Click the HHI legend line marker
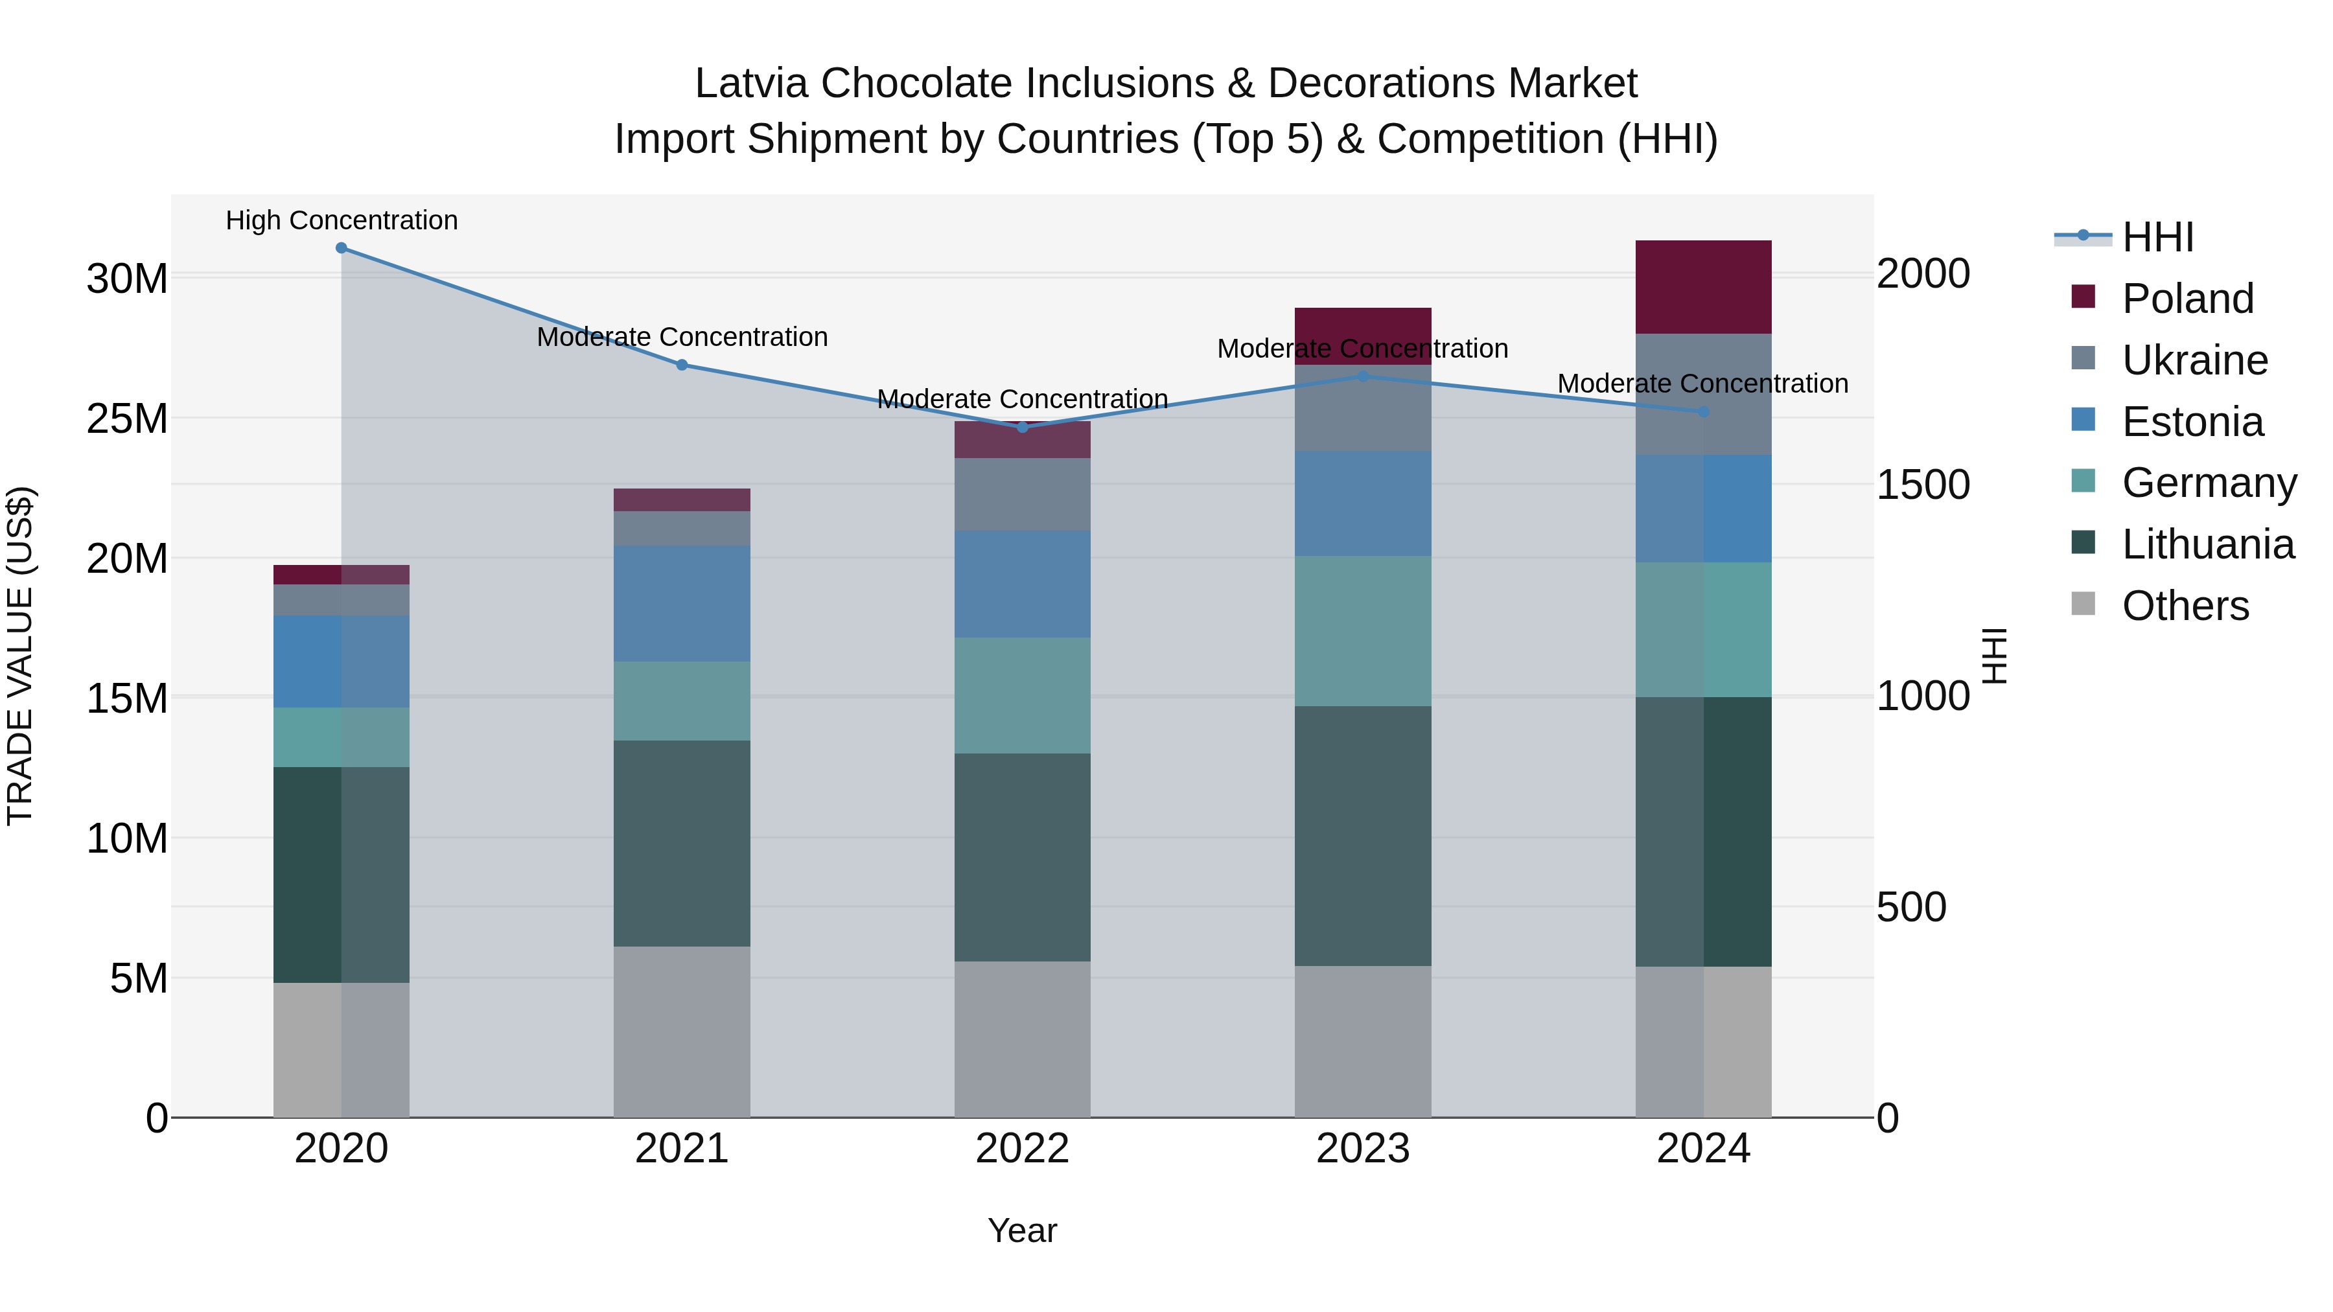This screenshot has height=1312, width=2333. 2083,236
